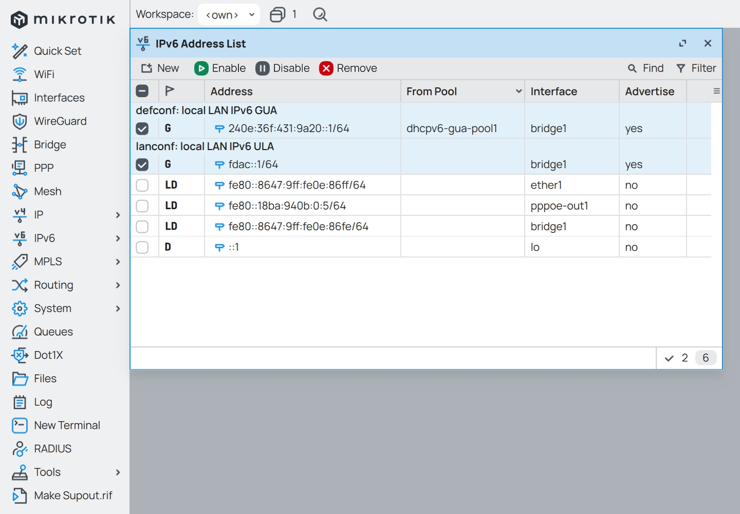The width and height of the screenshot is (740, 514).
Task: Select the fdac::1/64 address cell
Action: [x=253, y=164]
